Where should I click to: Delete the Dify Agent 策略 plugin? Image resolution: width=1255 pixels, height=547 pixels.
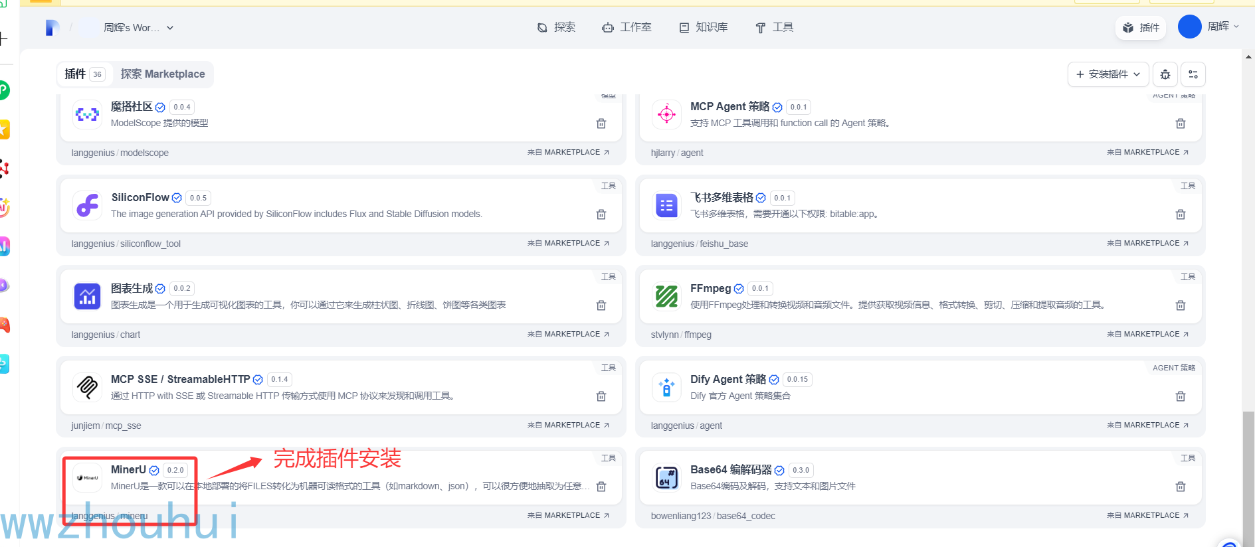tap(1181, 396)
